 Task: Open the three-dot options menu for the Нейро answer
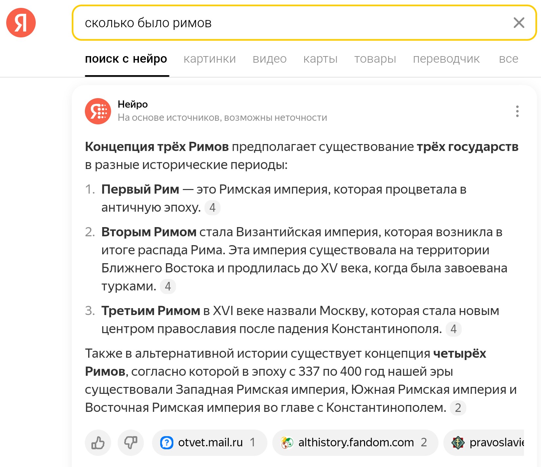pyautogui.click(x=517, y=111)
